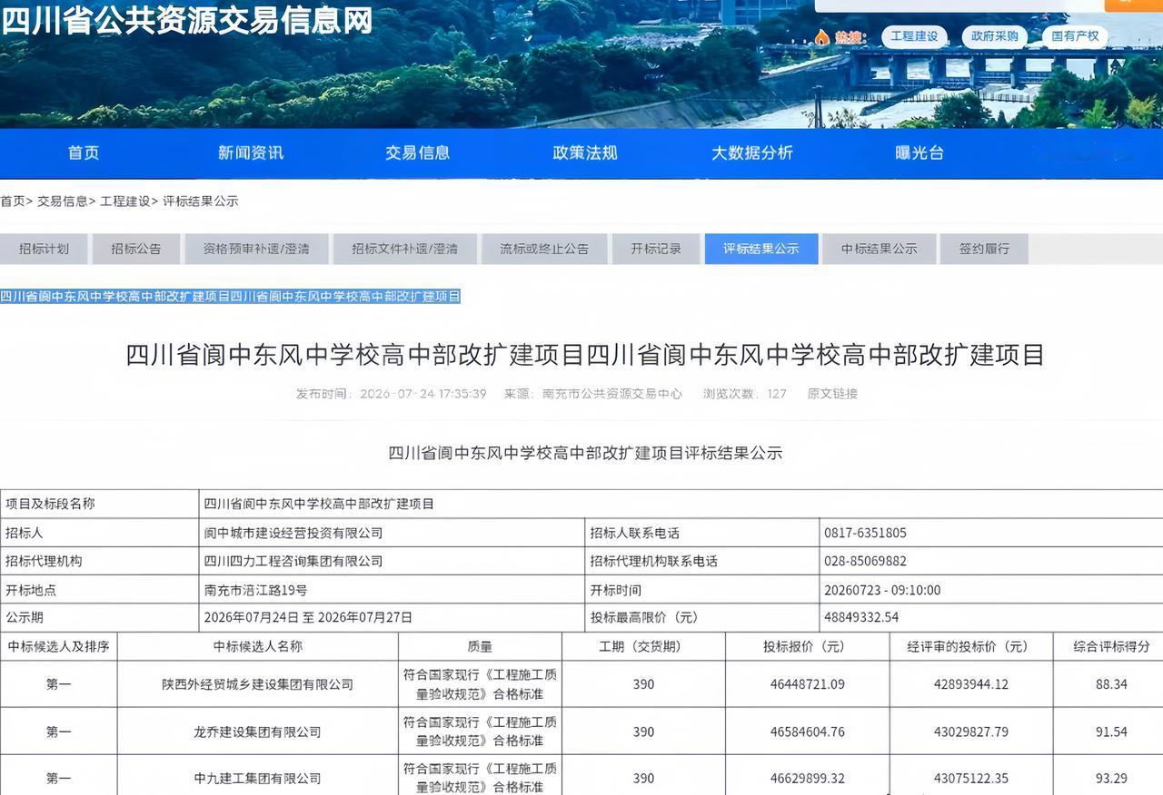
Task: Switch to 招标文件补遗/澄清 tab
Action: click(404, 249)
